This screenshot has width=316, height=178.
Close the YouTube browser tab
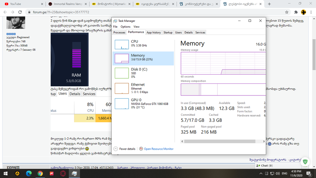pyautogui.click(x=42, y=4)
